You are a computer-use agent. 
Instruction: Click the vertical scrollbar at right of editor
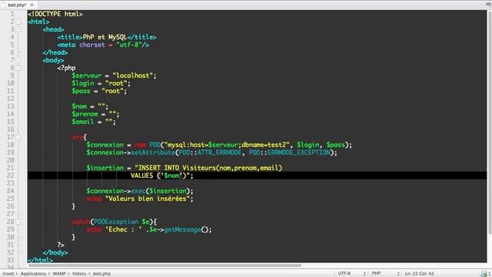click(x=490, y=122)
